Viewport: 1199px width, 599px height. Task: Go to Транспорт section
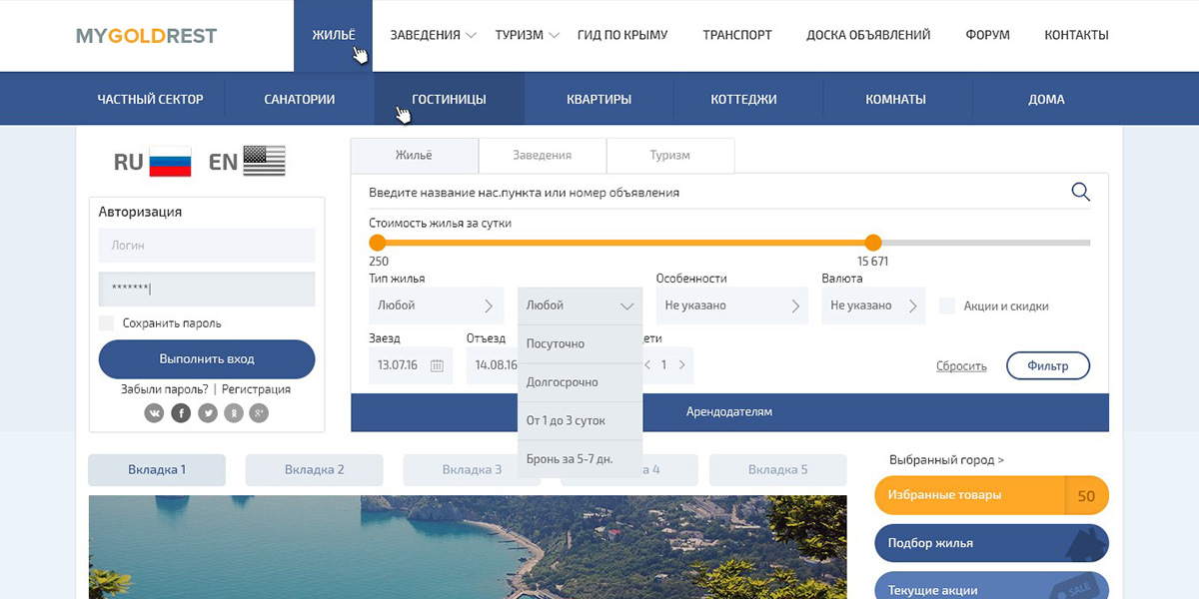[737, 35]
